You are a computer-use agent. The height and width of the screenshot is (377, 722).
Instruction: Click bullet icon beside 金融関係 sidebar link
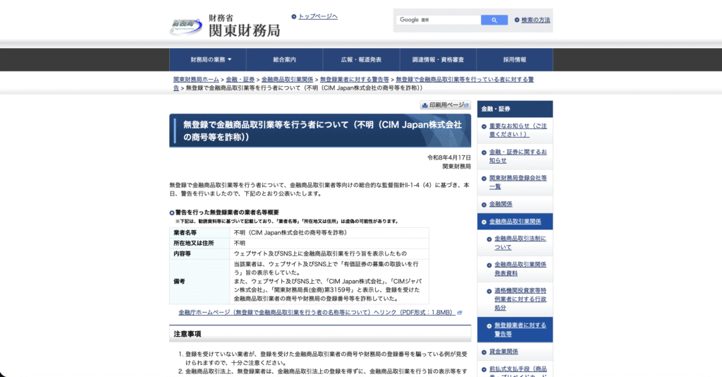[484, 205]
